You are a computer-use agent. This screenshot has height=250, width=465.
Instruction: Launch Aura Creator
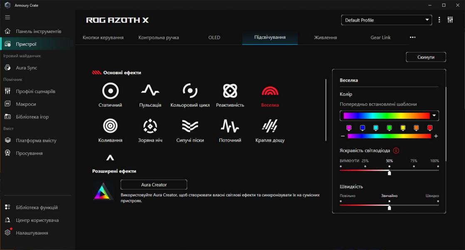click(x=153, y=185)
